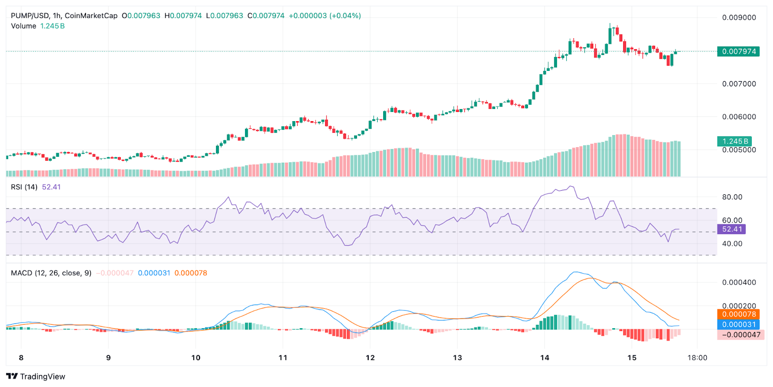Select the RSI (14) indicator label

click(x=24, y=187)
